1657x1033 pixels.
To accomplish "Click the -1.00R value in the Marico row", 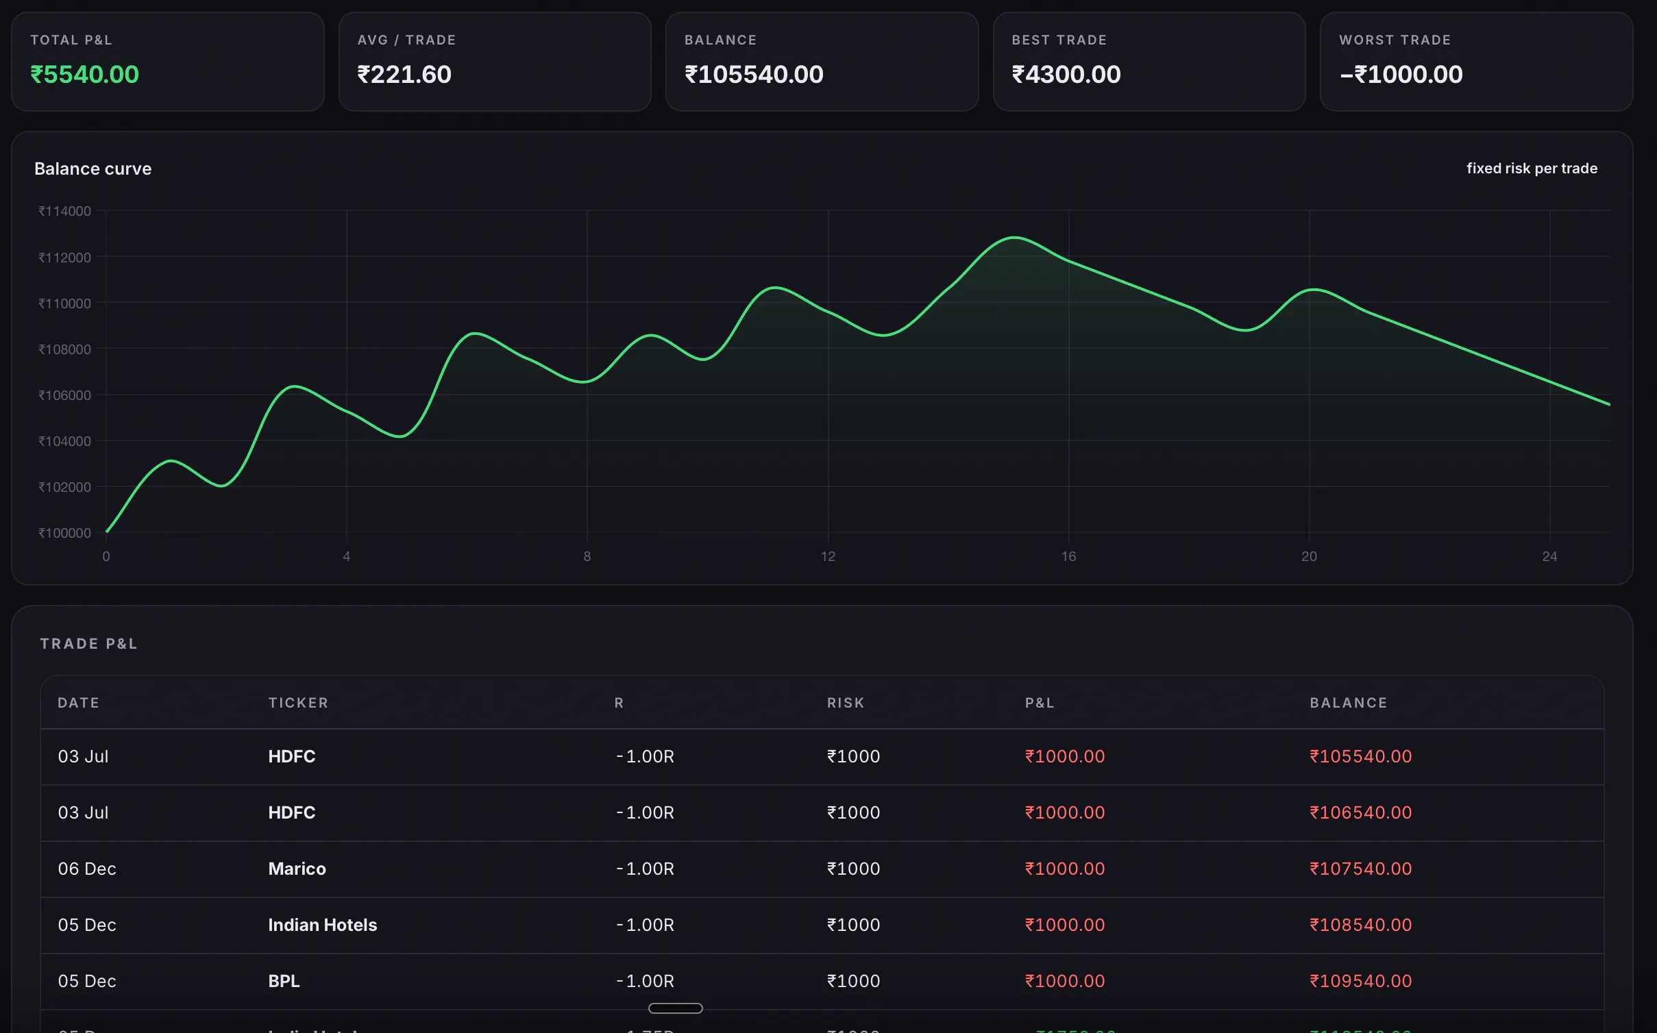I will click(x=645, y=869).
